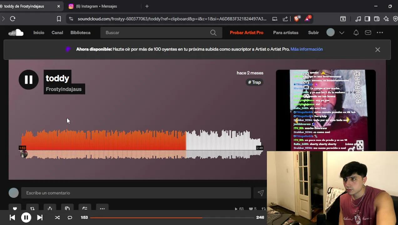Click the toddy track title
Viewport: 398px width, 225px height.
57,78
